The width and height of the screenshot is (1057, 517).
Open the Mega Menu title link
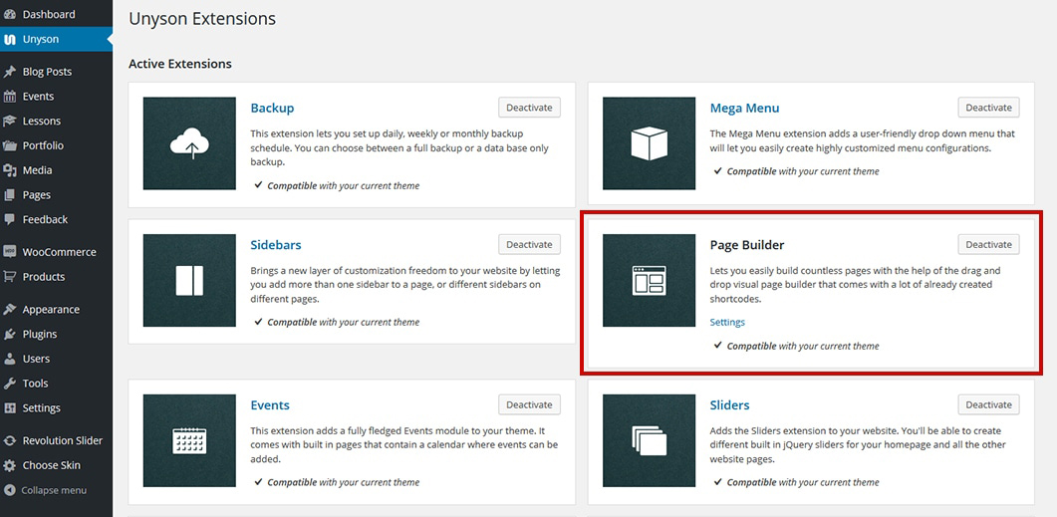pos(744,108)
